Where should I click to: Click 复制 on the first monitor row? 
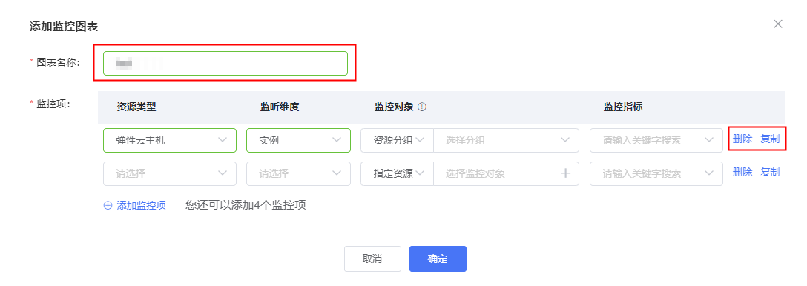(x=770, y=139)
